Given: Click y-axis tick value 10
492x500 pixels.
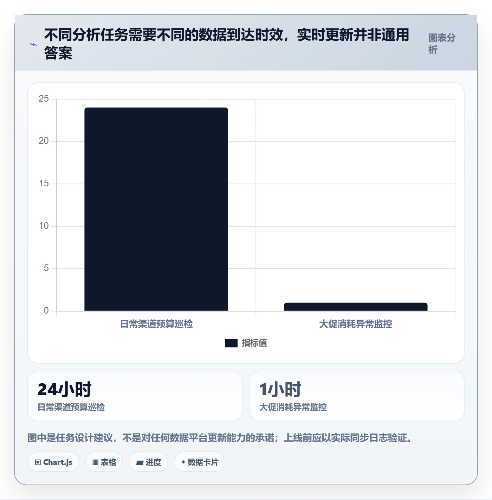Looking at the screenshot, I should pos(44,226).
